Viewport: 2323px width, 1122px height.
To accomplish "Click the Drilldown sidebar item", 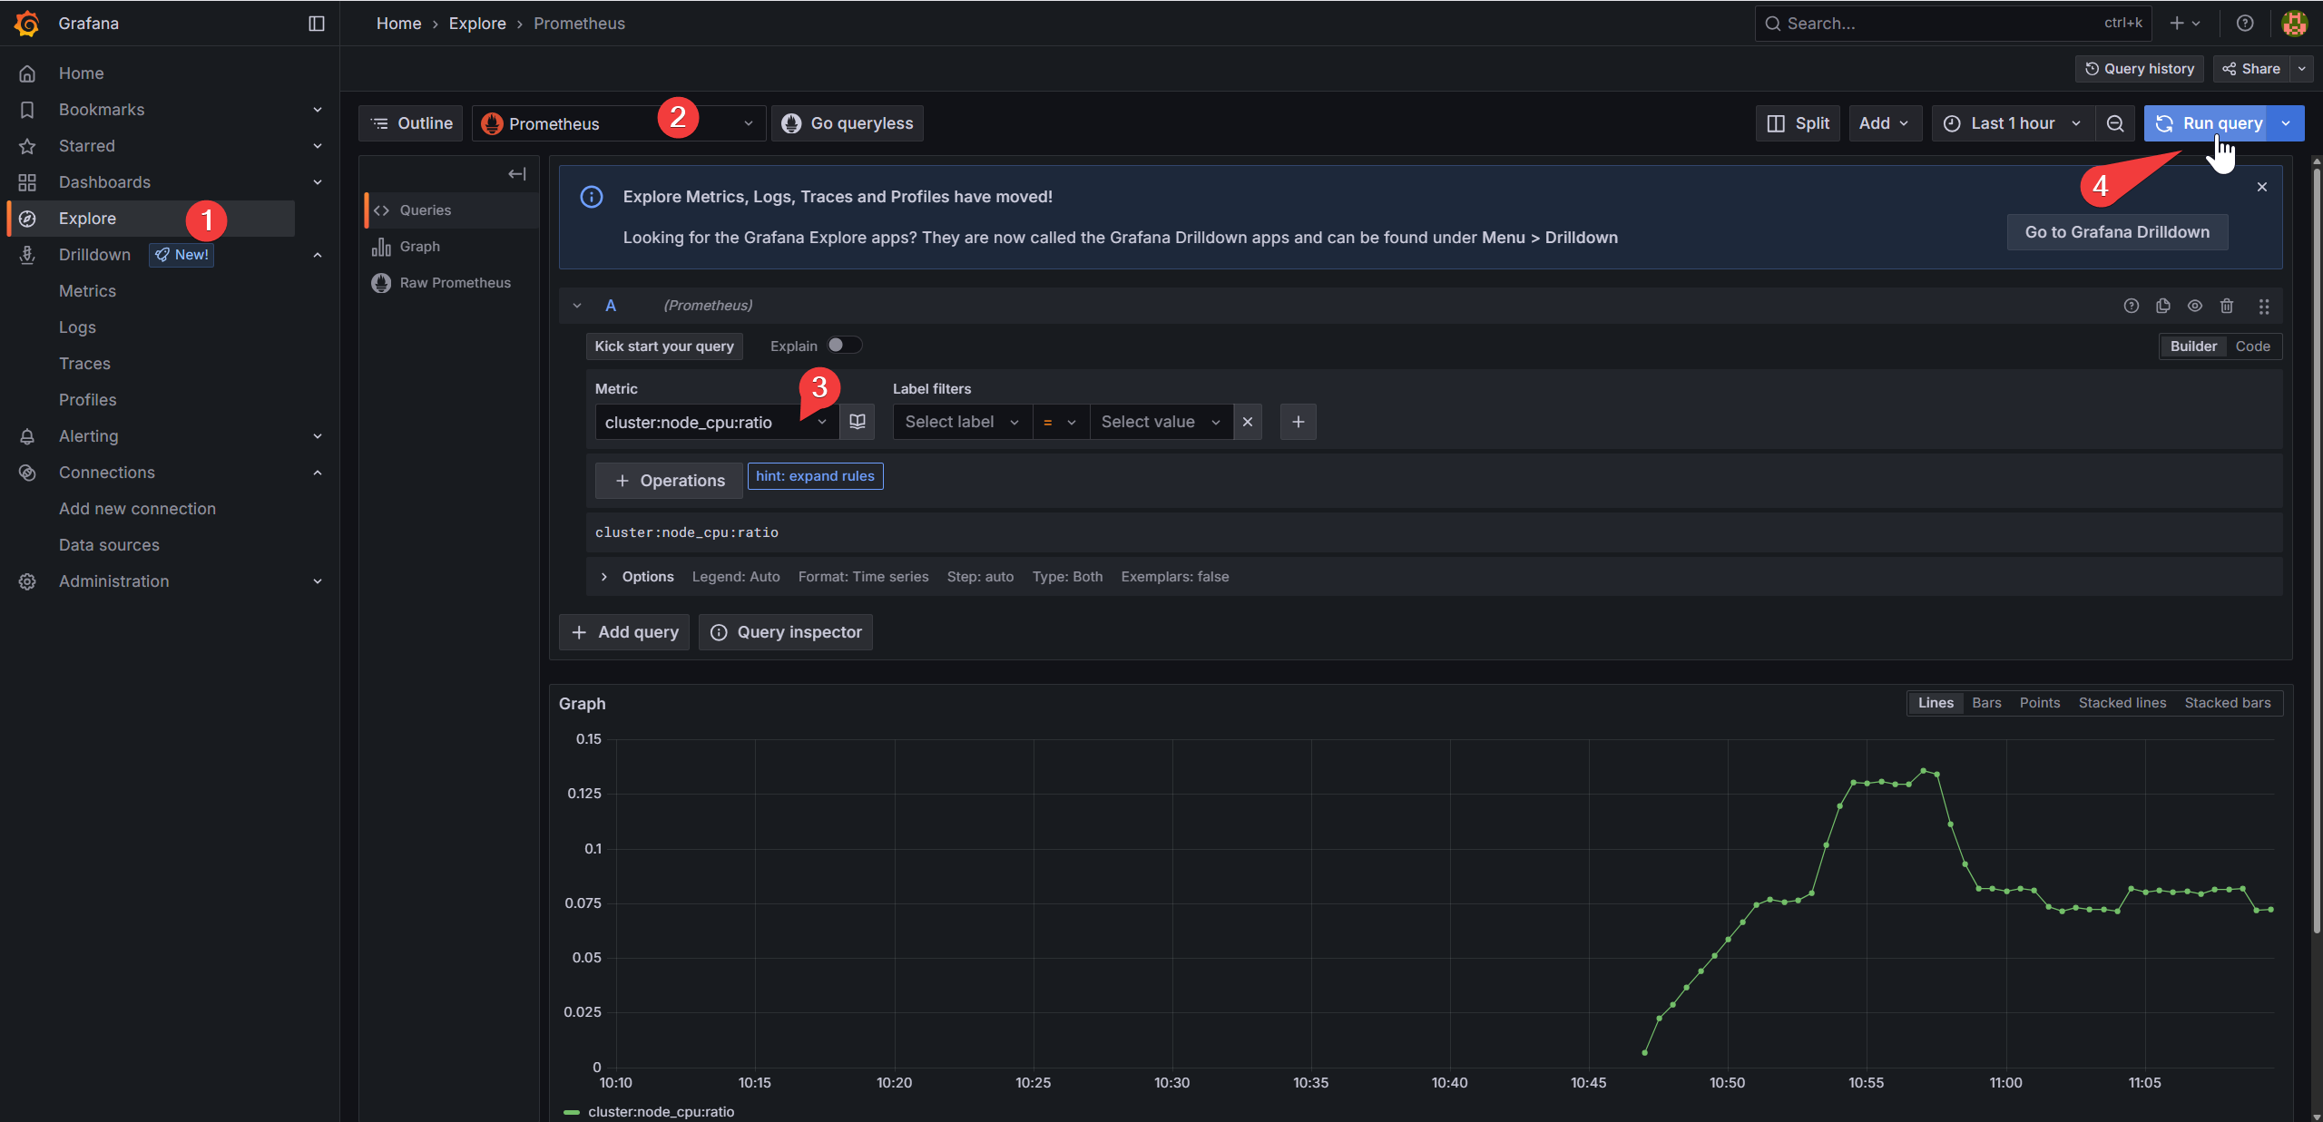I will 94,255.
